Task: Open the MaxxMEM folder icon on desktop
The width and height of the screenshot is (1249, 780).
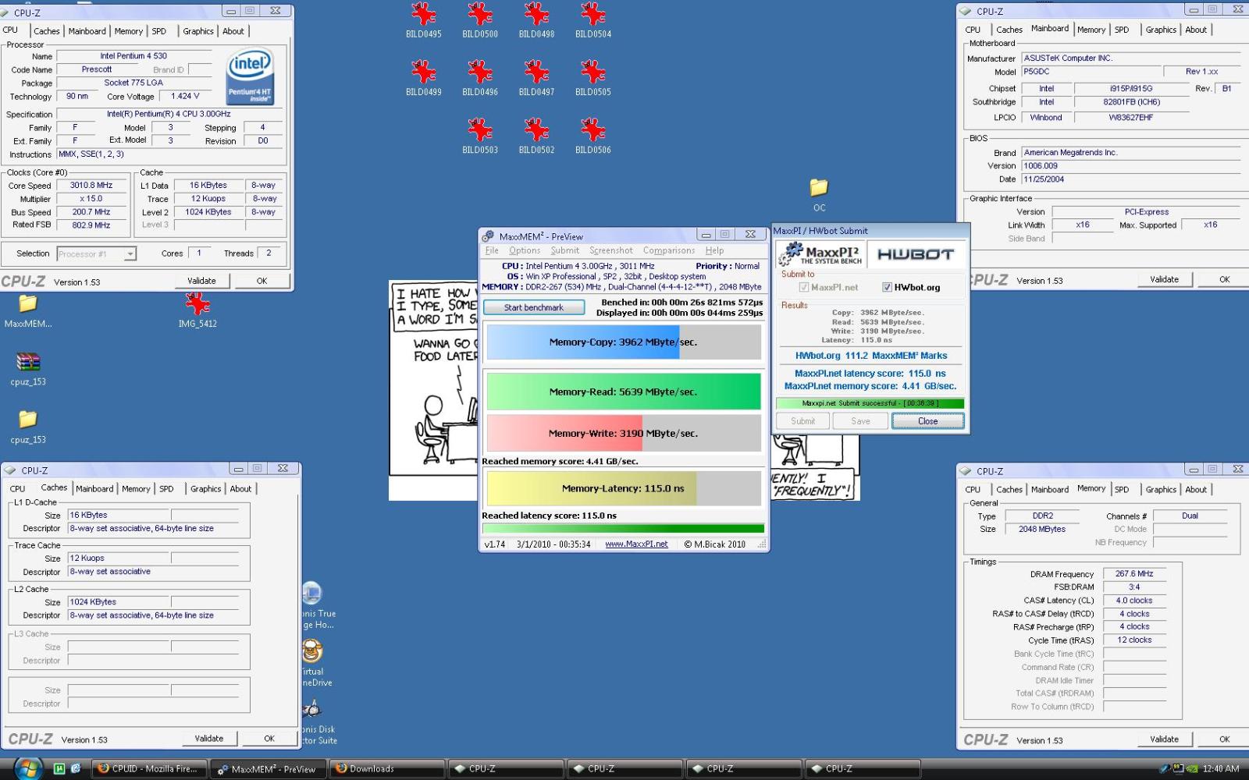Action: coord(28,310)
